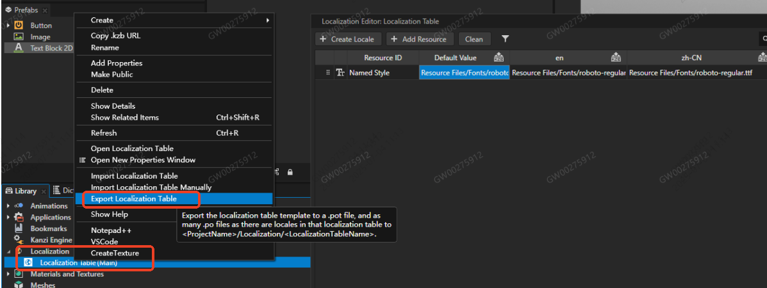This screenshot has height=288, width=767.
Task: Click KZB export icon in zh-CN column
Action: pos(763,57)
